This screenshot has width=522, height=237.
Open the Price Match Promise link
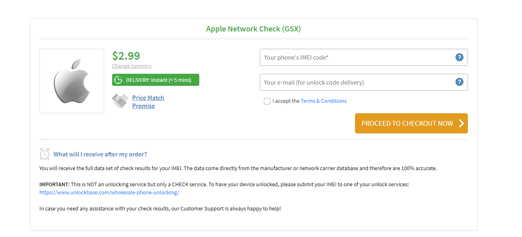148,102
